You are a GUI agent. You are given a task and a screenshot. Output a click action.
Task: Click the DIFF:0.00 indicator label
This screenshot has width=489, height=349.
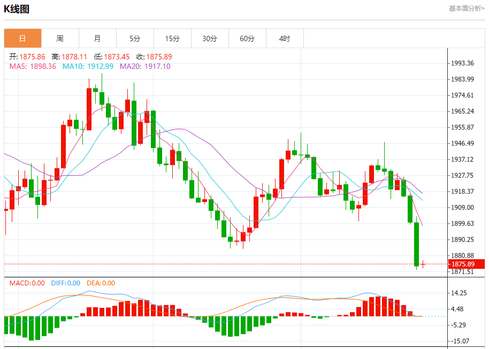(x=66, y=283)
